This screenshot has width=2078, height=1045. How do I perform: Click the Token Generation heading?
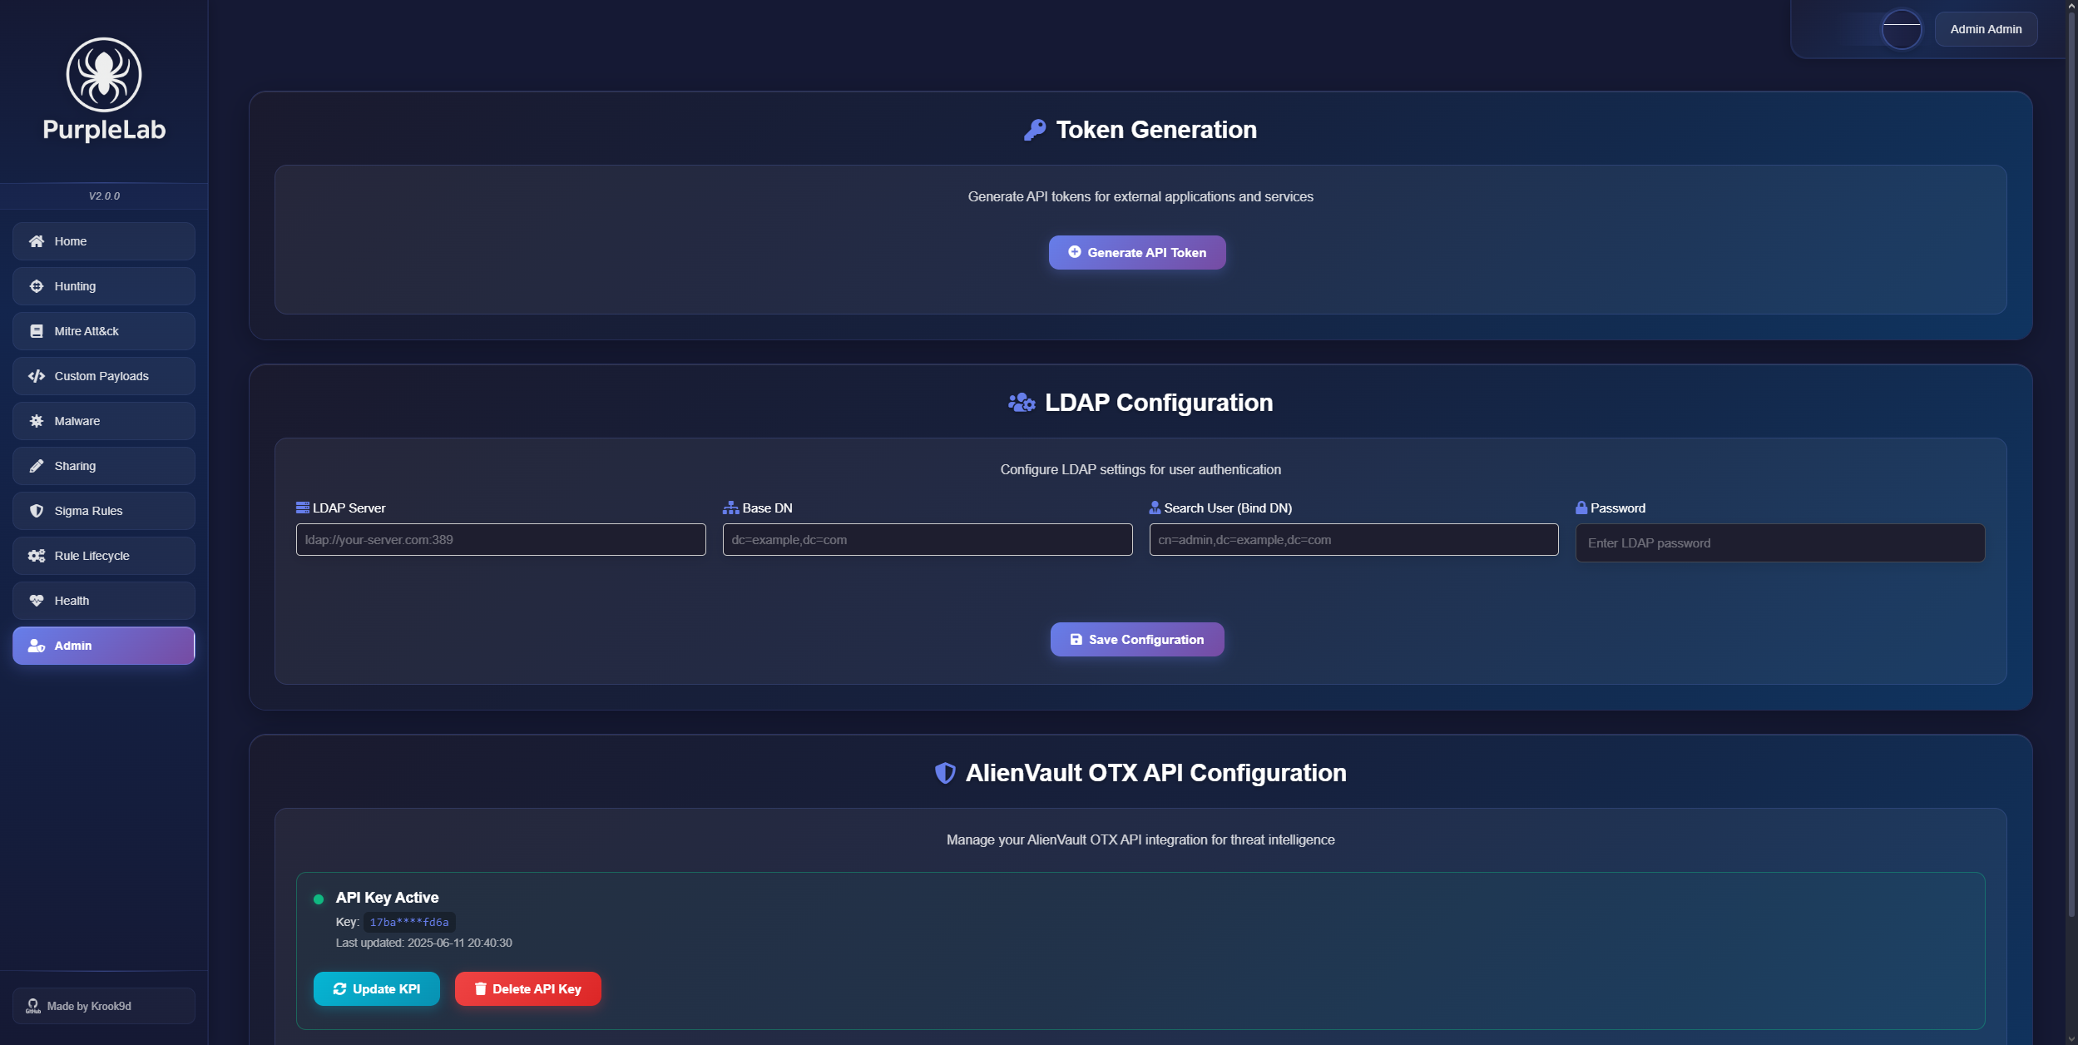pos(1156,130)
